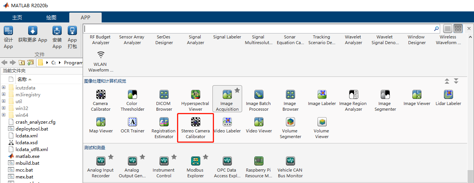Open Image Browser app

click(x=290, y=100)
